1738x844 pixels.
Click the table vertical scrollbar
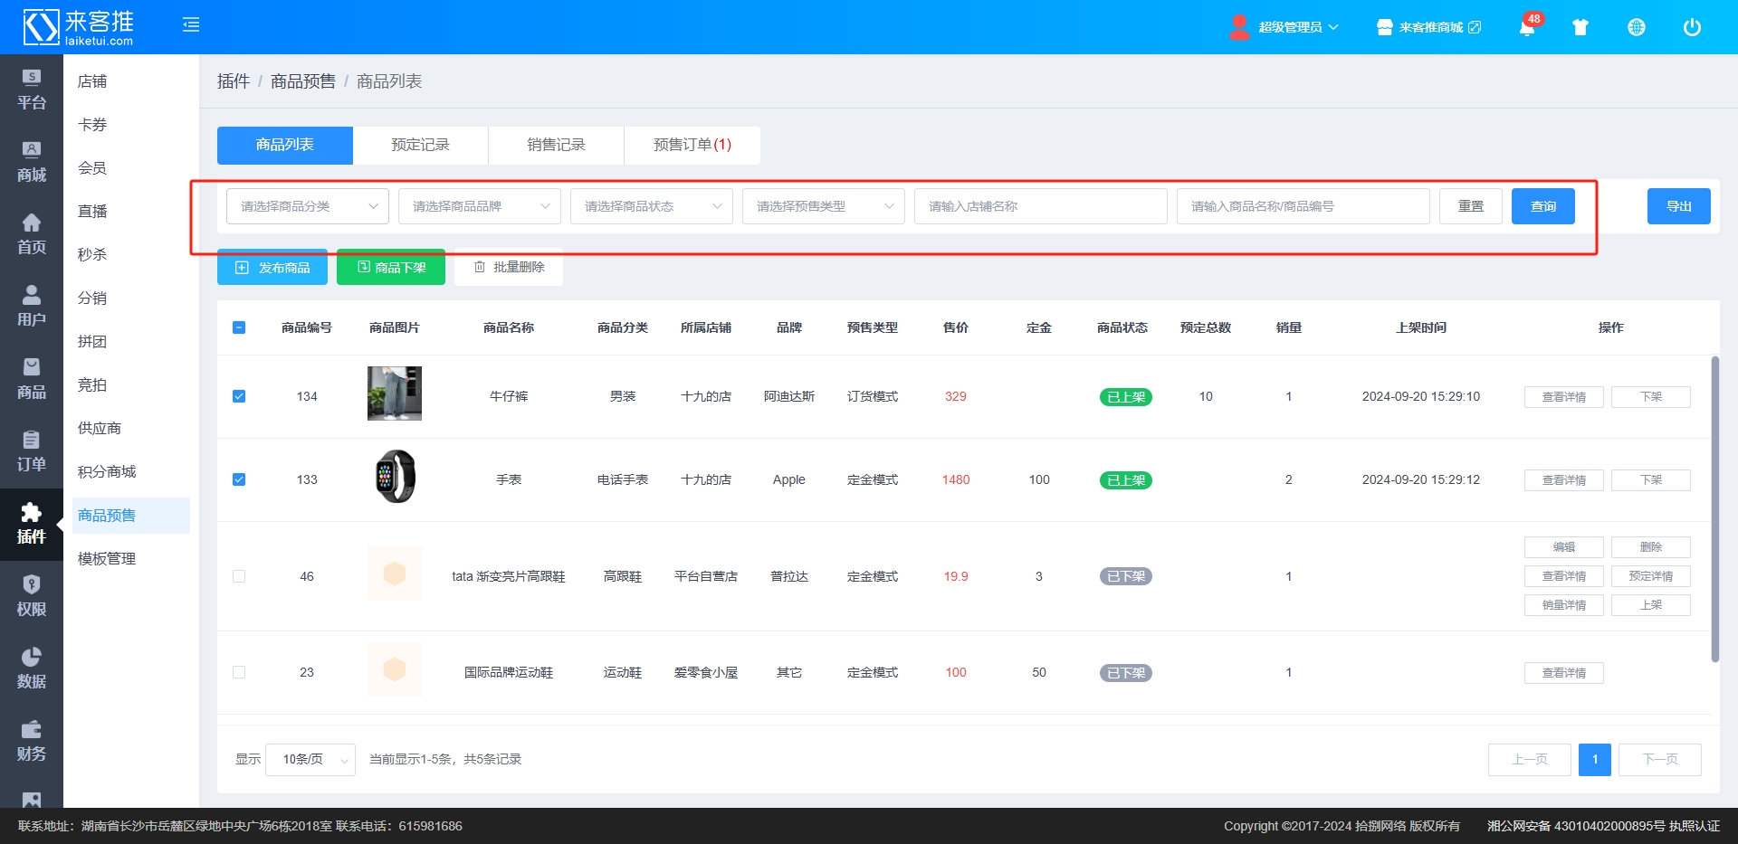pos(1714,507)
